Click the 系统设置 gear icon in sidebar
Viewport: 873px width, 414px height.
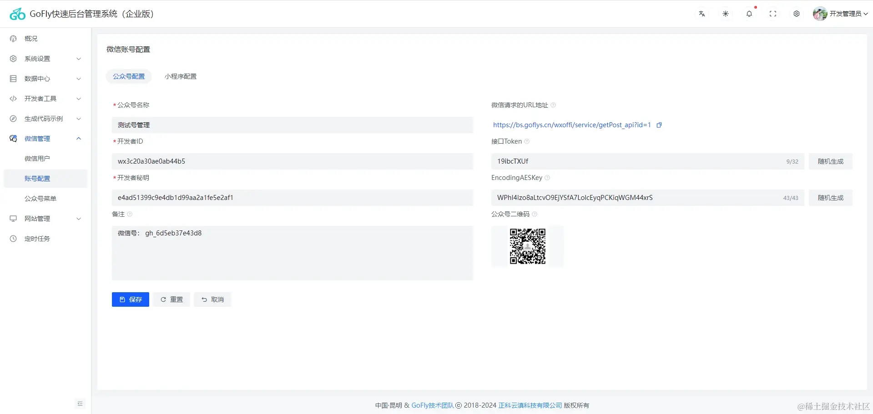[13, 59]
